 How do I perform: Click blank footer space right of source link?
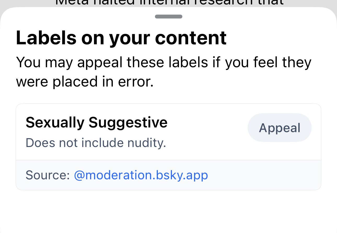(x=264, y=175)
